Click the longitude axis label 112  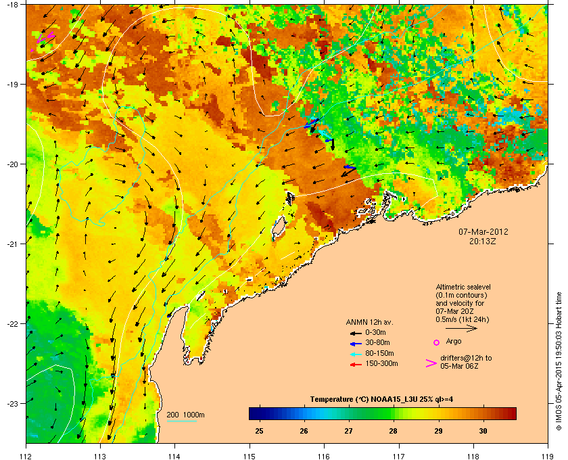click(26, 457)
